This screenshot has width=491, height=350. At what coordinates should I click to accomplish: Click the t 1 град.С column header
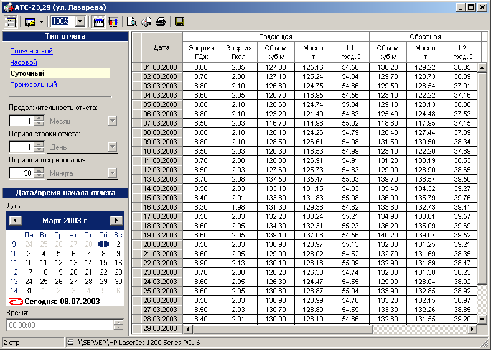(350, 52)
